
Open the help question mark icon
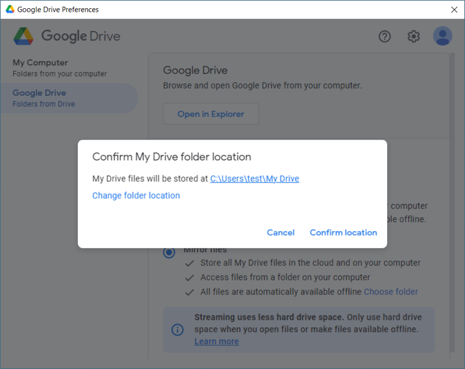(385, 37)
